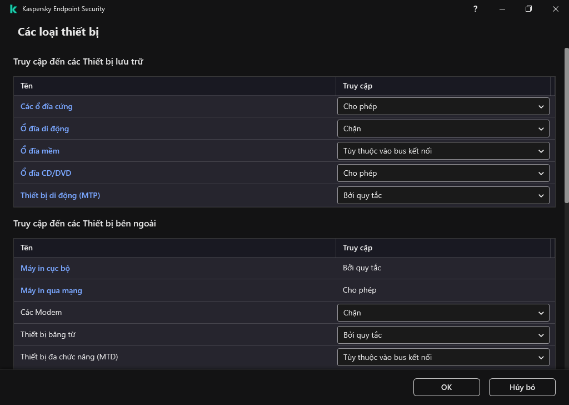Open the Các ổ đĩa cứng link
Image resolution: width=569 pixels, height=405 pixels.
[47, 106]
